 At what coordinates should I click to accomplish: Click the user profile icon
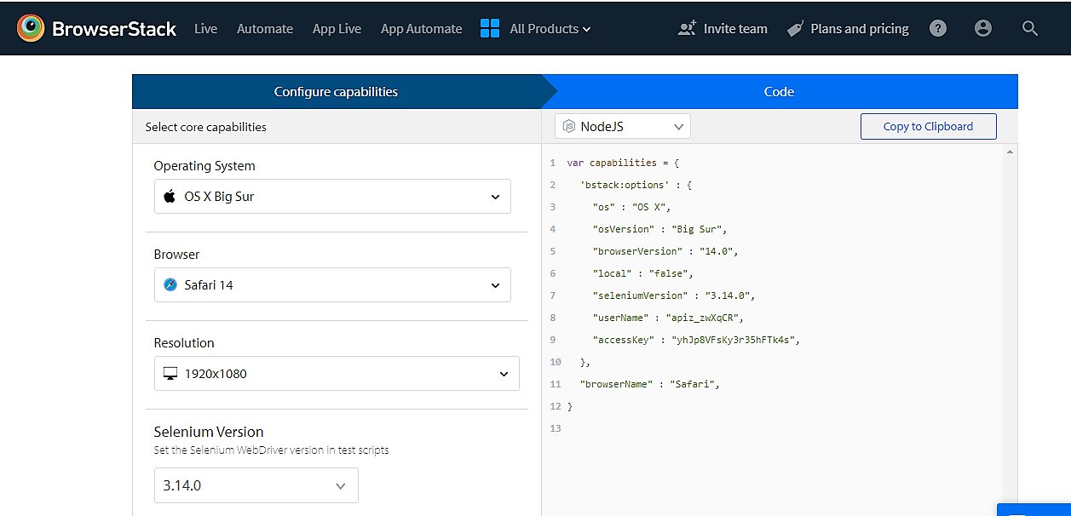(x=982, y=27)
